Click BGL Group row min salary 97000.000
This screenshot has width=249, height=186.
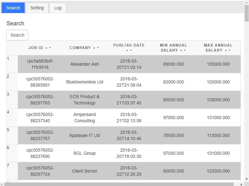tap(174, 153)
